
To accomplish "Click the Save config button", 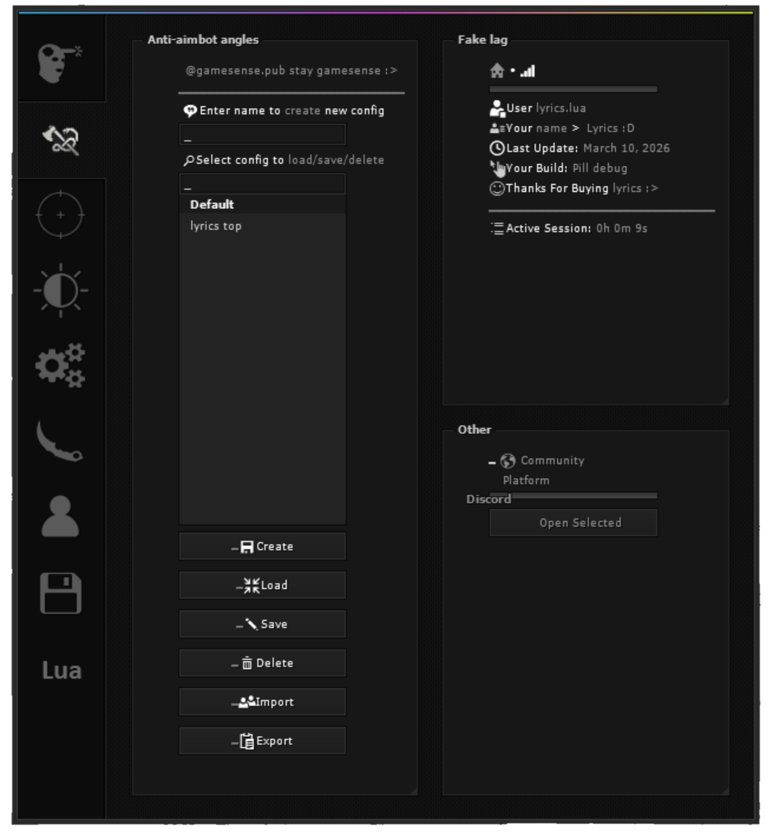I will 262,624.
